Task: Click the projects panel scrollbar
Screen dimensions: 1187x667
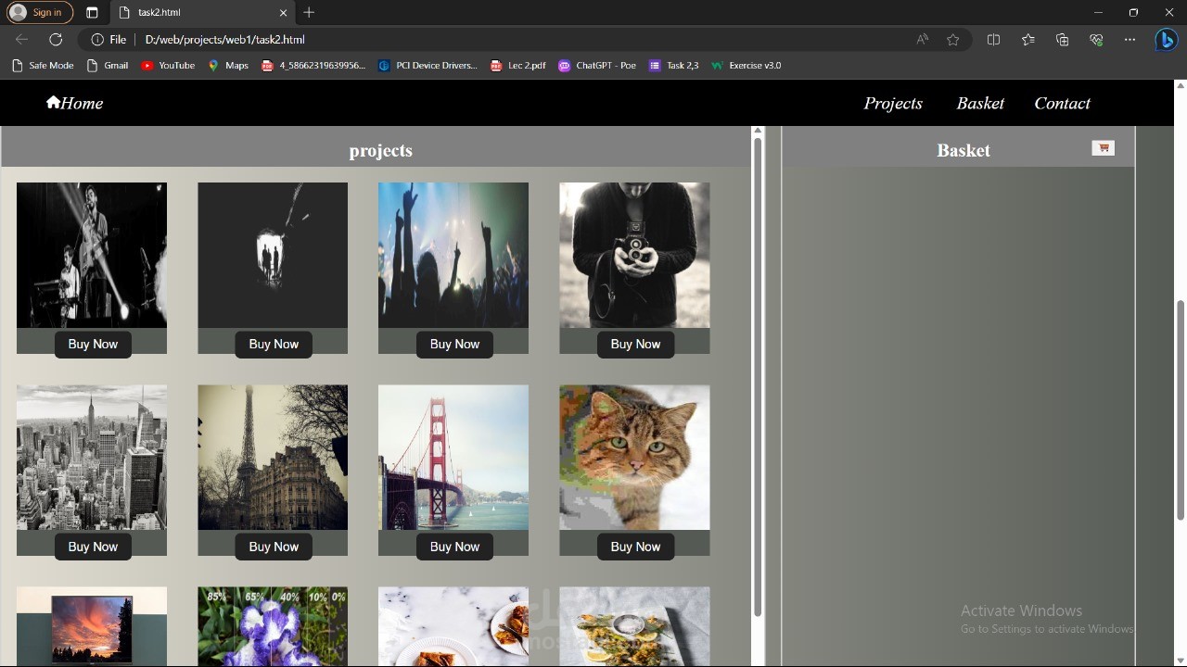Action: (x=758, y=375)
